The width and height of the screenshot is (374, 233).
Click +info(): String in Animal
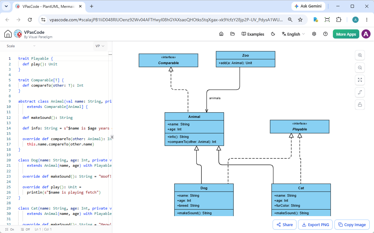point(178,137)
